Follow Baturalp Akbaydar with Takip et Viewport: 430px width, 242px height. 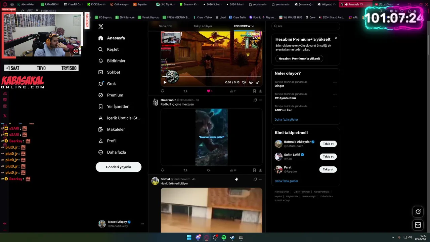coord(328,144)
